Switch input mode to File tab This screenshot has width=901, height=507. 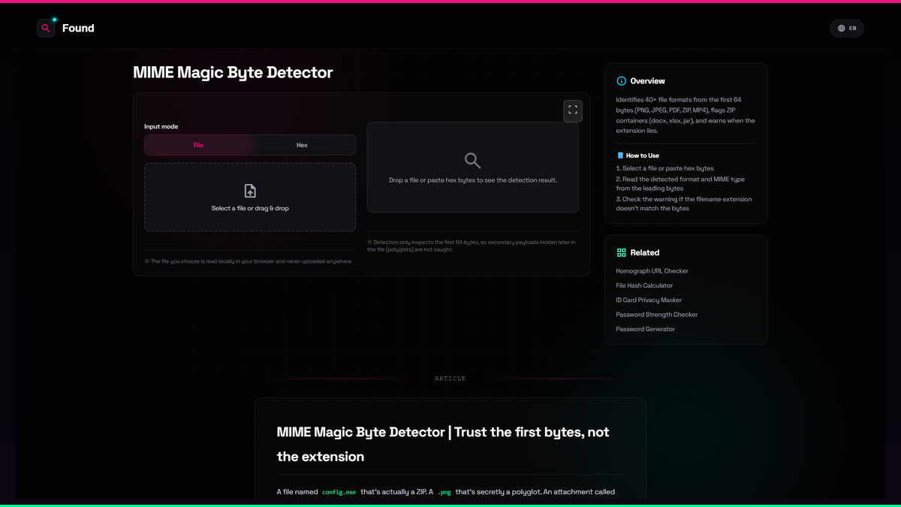(198, 145)
